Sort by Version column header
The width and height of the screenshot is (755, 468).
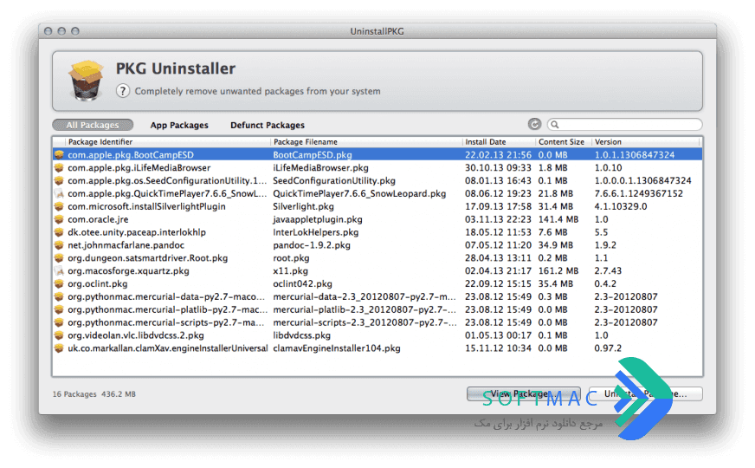(x=645, y=142)
